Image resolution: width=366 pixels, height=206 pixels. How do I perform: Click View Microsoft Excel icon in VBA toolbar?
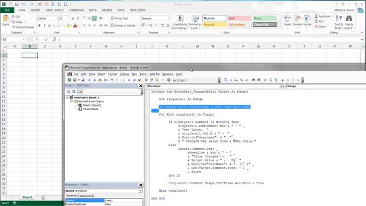point(69,80)
